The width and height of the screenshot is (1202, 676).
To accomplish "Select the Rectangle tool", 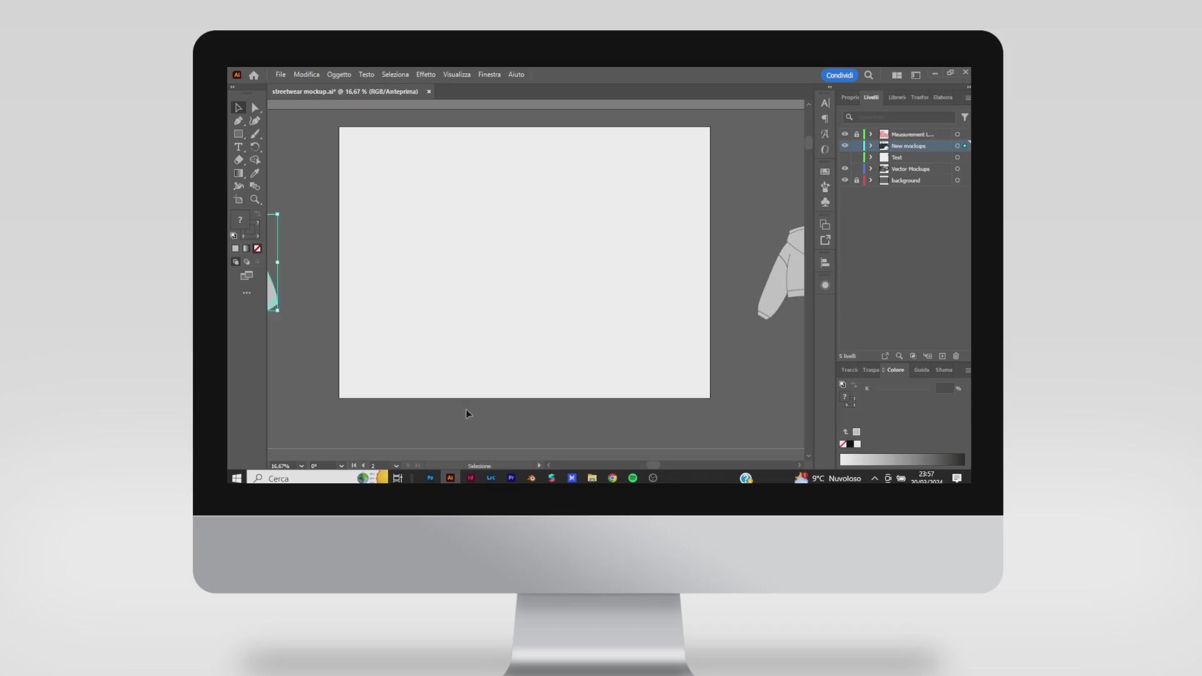I will [239, 133].
